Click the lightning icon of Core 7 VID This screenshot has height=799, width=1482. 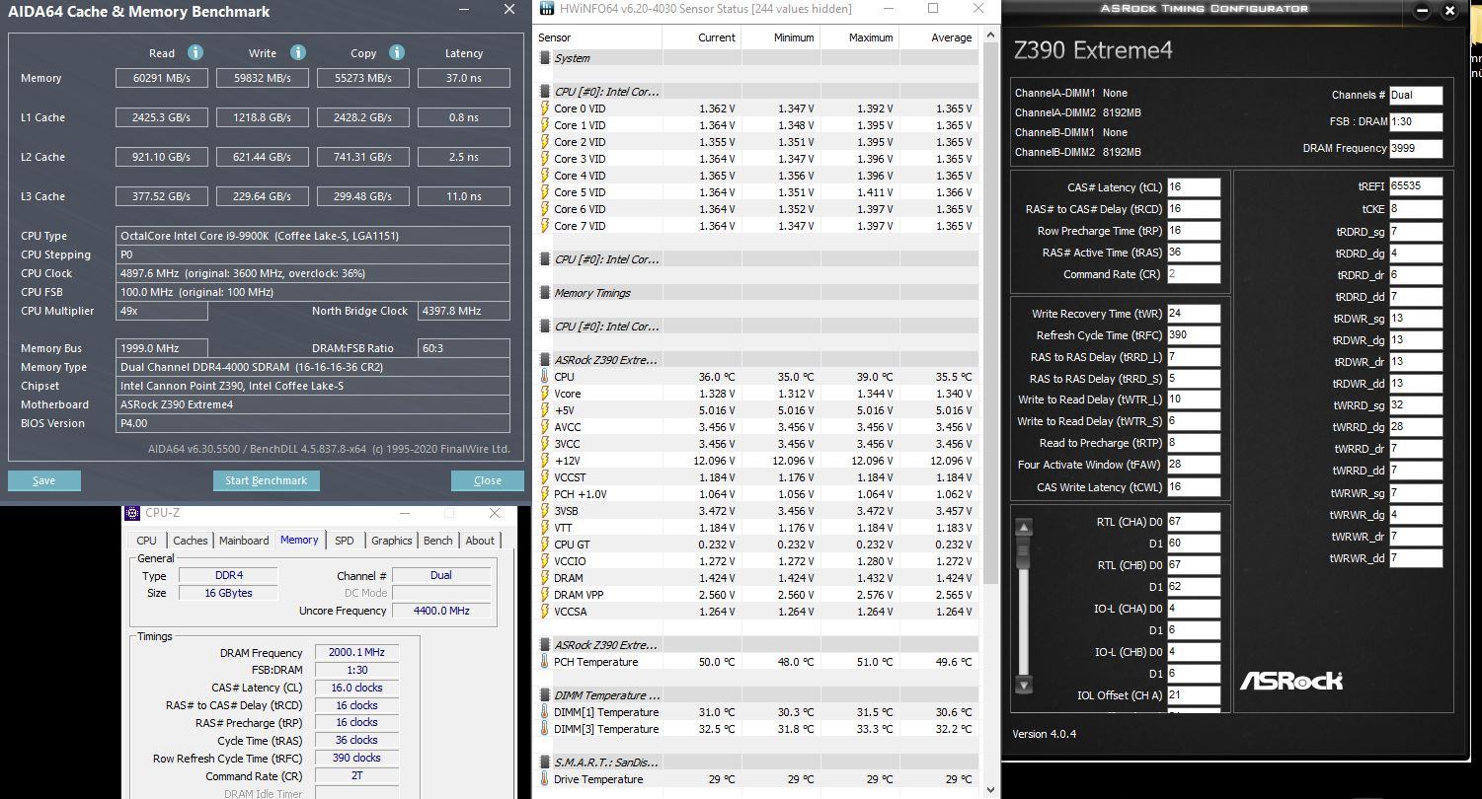(544, 226)
